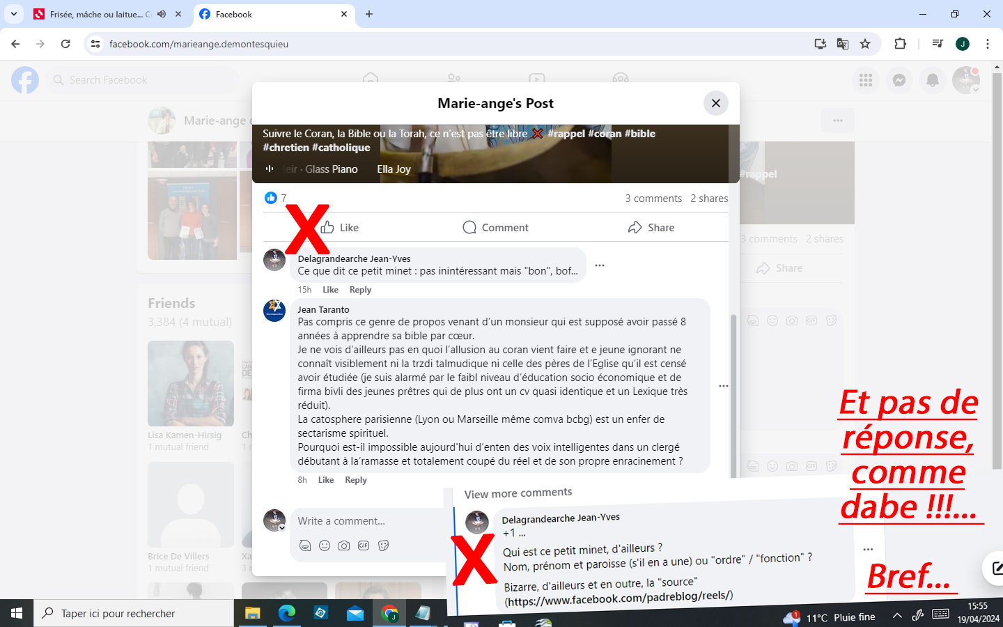The image size is (1003, 627).
Task: Switch commenting identity via avatar arrow
Action: pyautogui.click(x=282, y=528)
